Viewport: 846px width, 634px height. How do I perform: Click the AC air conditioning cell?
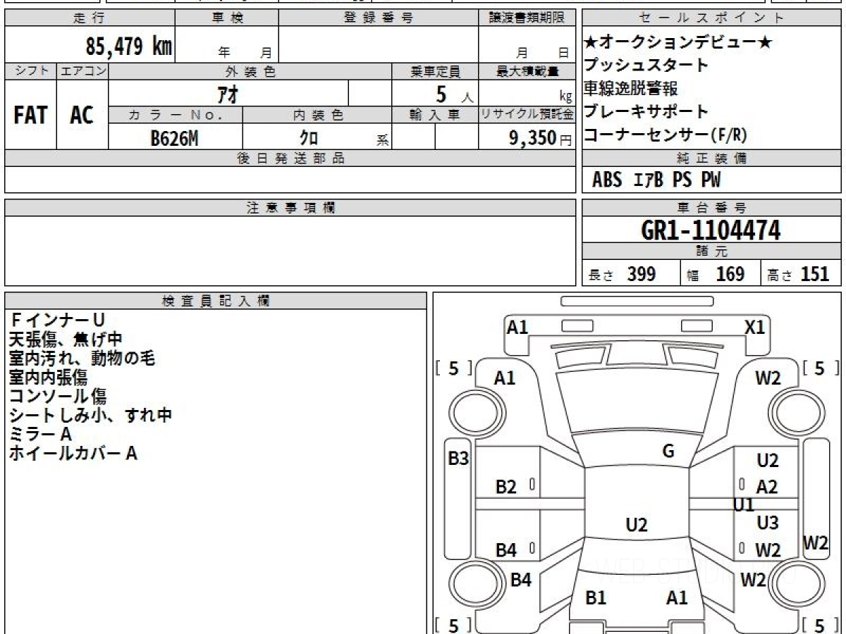click(82, 116)
